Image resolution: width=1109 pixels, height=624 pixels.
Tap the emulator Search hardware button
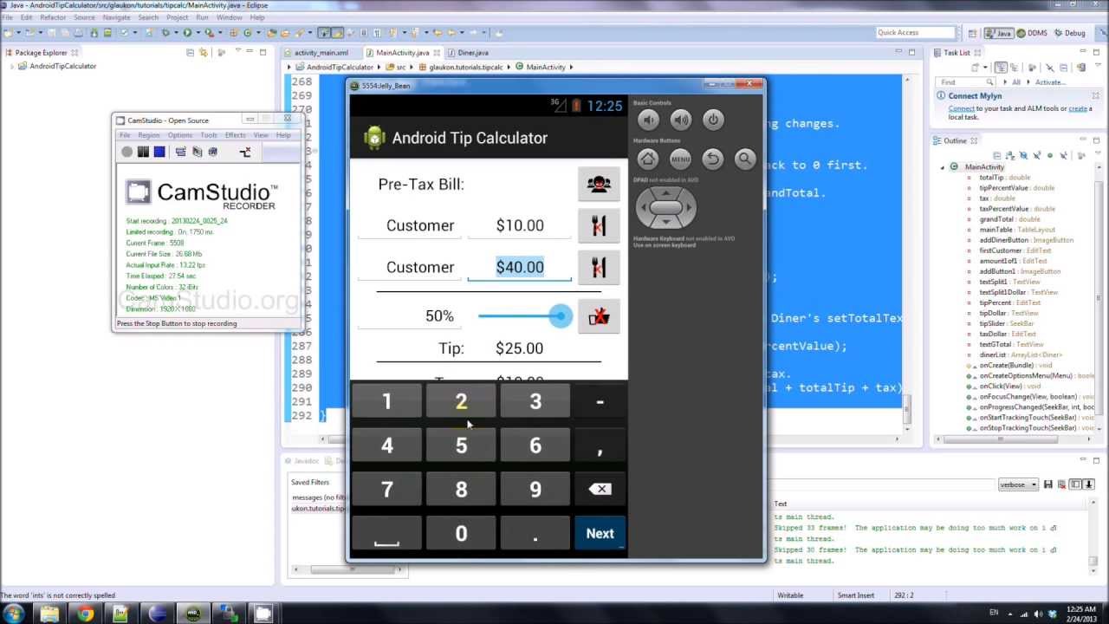(x=744, y=159)
